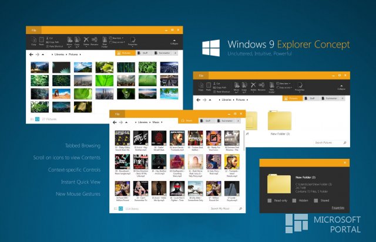Click Pictures breadcrumb in photo thumbnails window

73,54
